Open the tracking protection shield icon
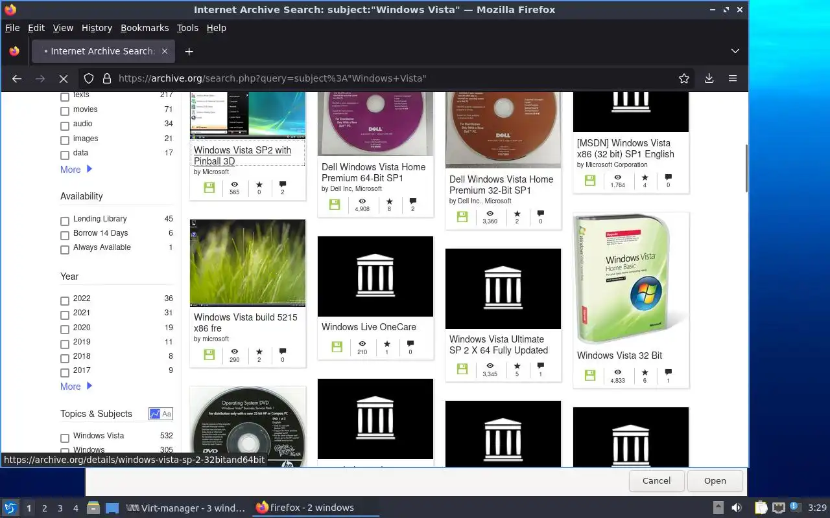This screenshot has width=830, height=518. [x=89, y=78]
